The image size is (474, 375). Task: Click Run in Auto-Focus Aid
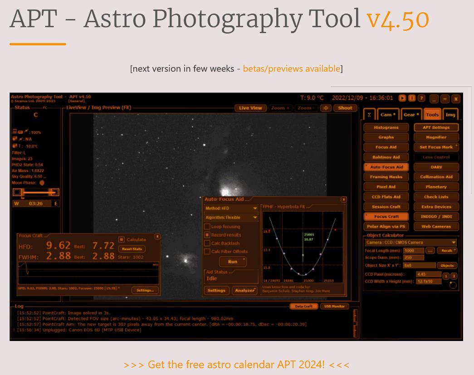point(233,262)
